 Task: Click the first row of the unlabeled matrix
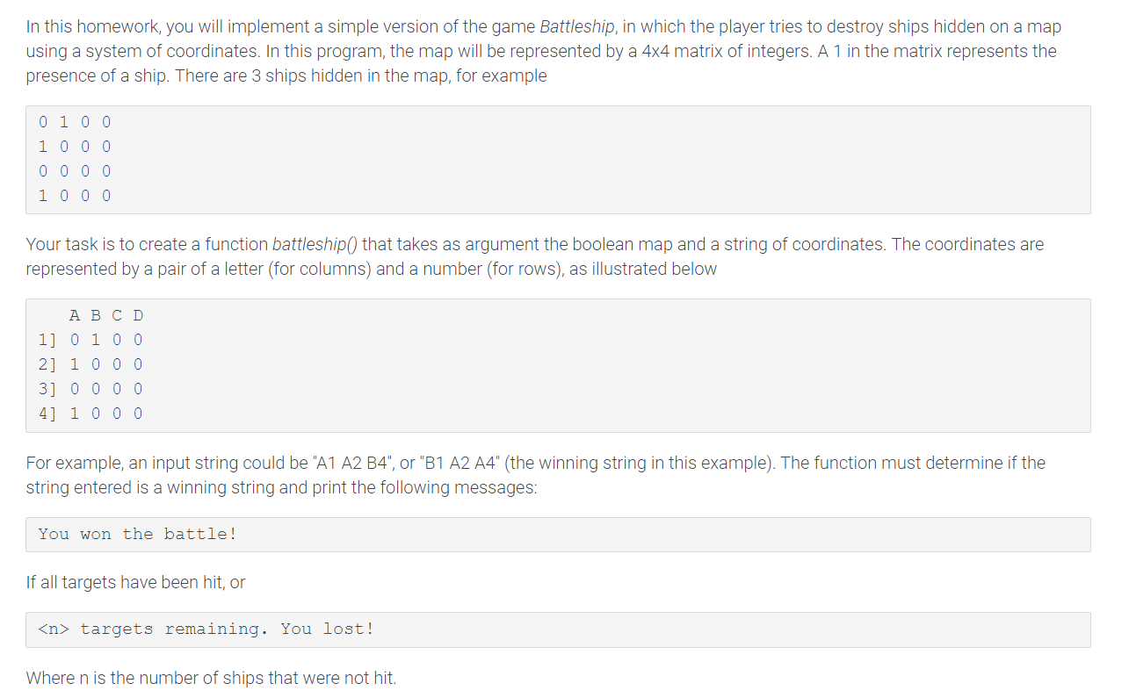pos(75,122)
